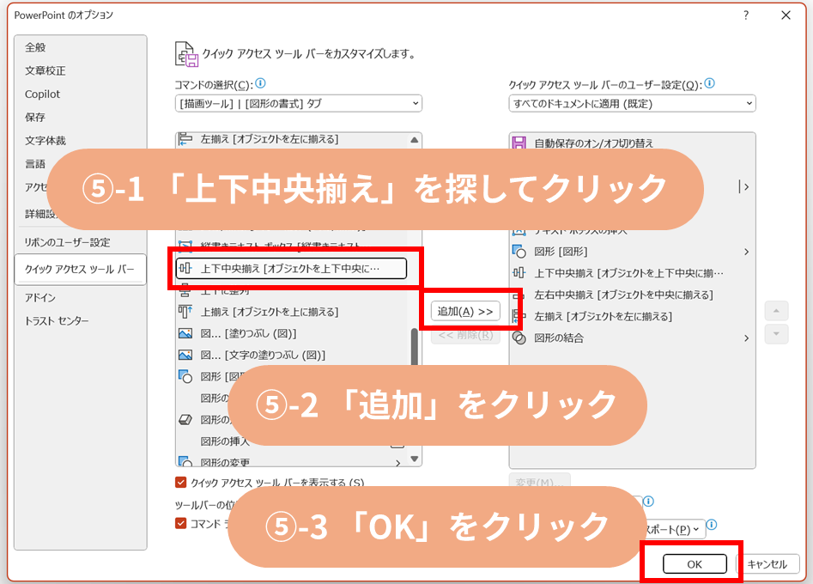The image size is (813, 584).
Task: Click the 左右中央揃え icon in right list
Action: (x=518, y=295)
